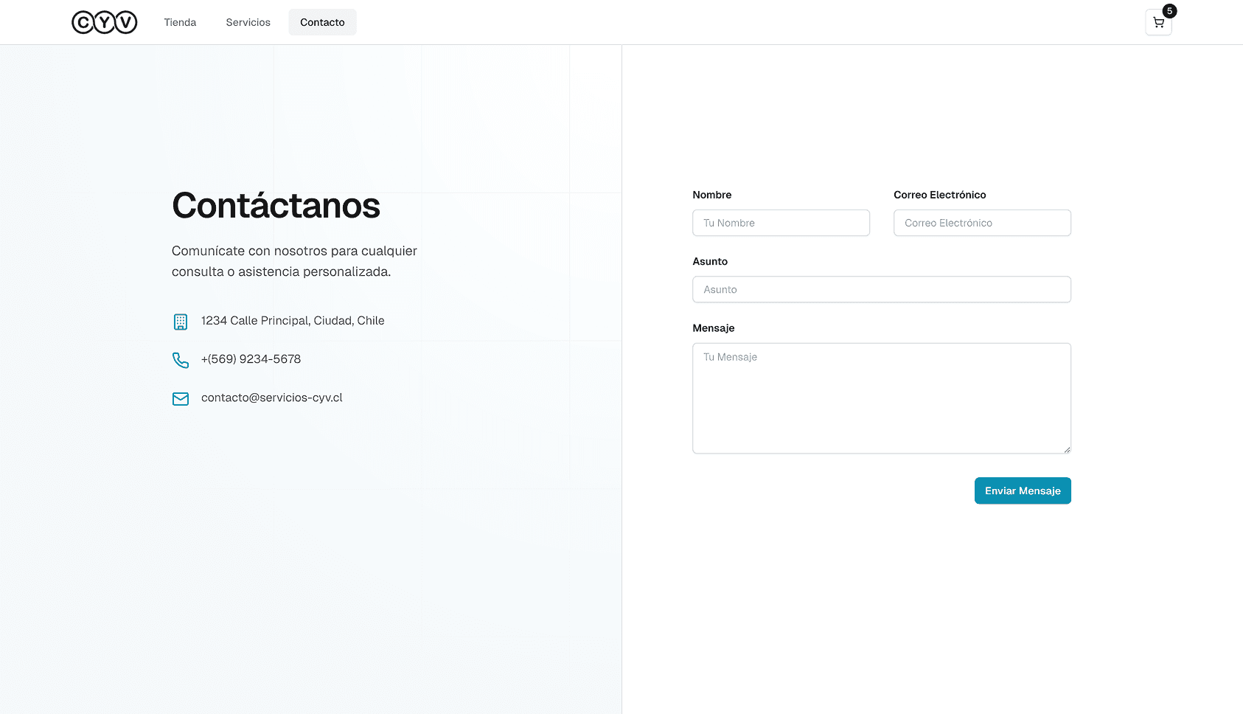The width and height of the screenshot is (1243, 714).
Task: Click the building icon beside the address
Action: click(181, 322)
